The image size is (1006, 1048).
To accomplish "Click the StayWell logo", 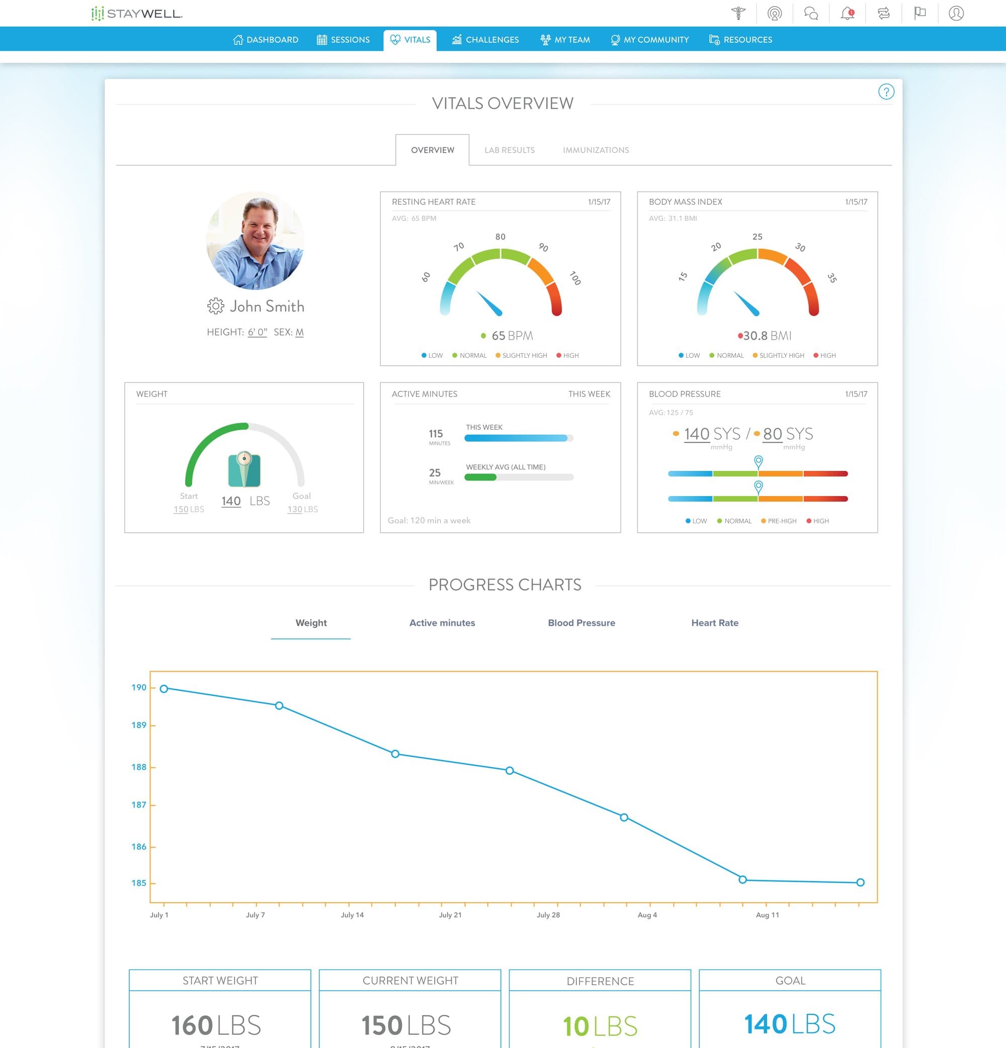I will (x=137, y=14).
